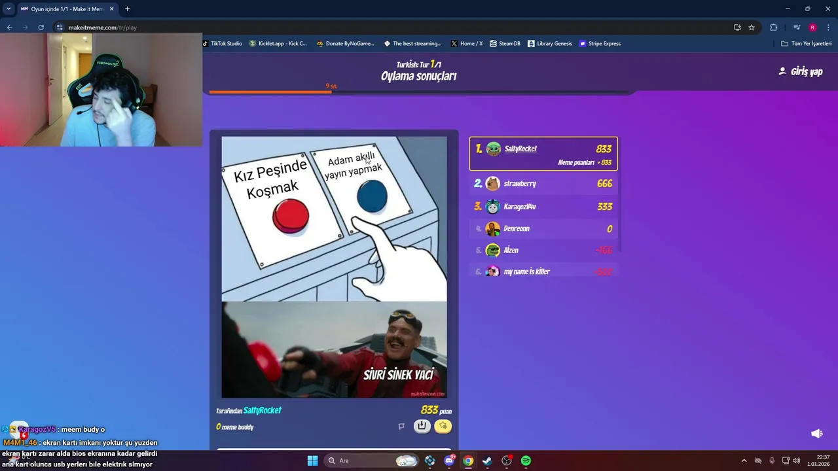Open Discord from the taskbar
This screenshot has width=838, height=471.
coord(449,461)
